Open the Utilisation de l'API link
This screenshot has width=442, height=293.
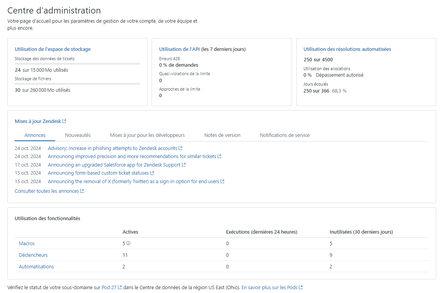point(179,49)
